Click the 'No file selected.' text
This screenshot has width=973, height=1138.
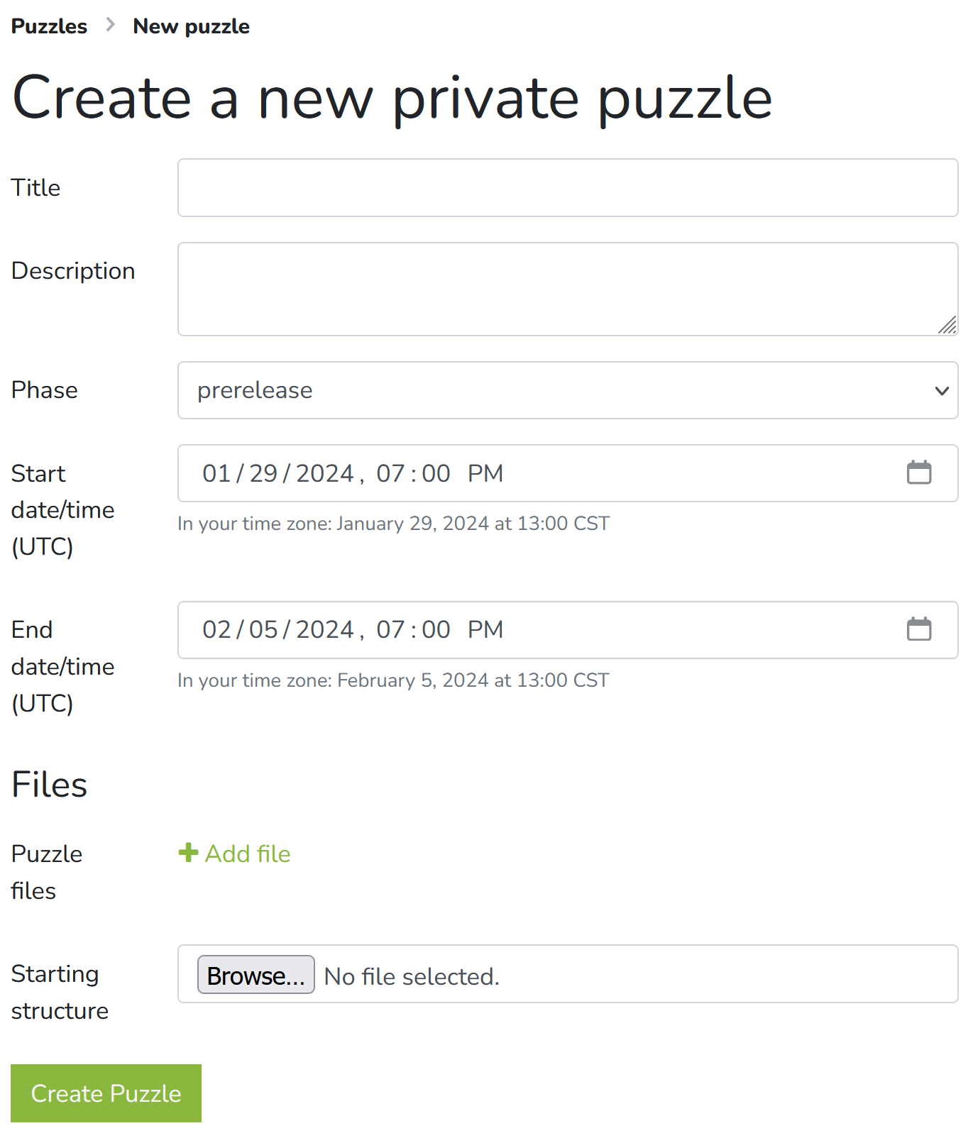(412, 977)
